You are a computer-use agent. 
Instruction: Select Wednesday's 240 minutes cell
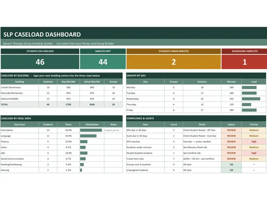(232, 99)
